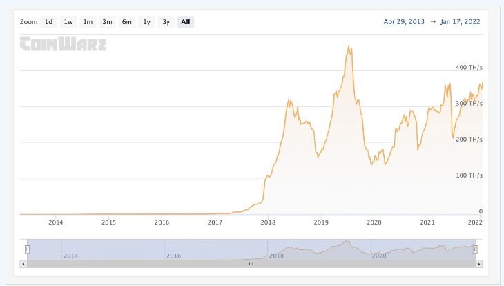This screenshot has height=286, width=504.
Task: Click the 2016 label in navigator
Action: click(x=173, y=256)
